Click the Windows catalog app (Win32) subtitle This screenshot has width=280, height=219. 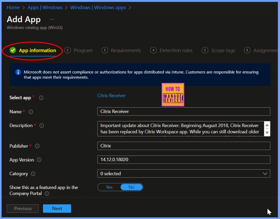point(35,28)
